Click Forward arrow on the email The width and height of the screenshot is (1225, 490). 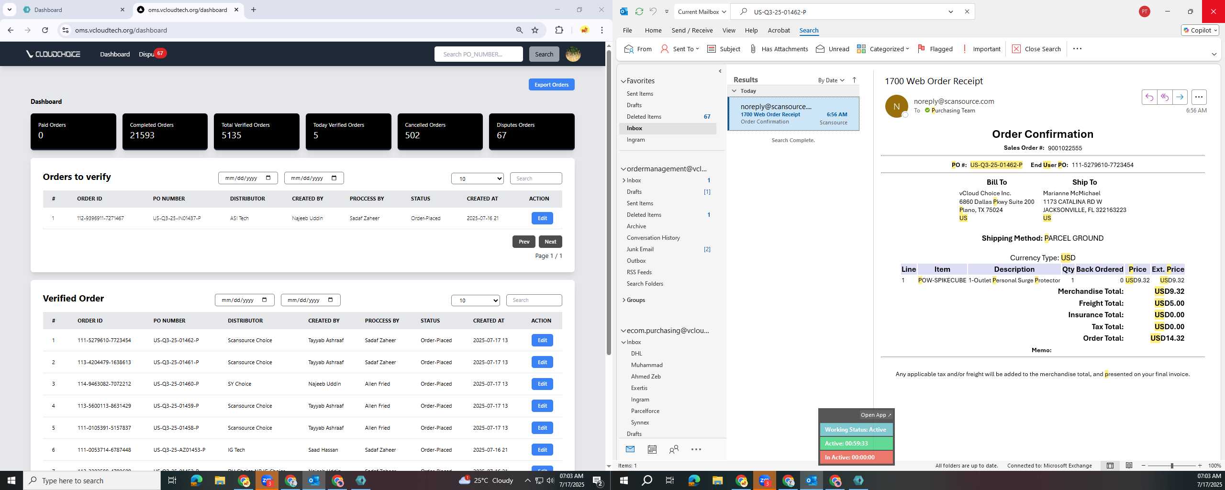tap(1180, 97)
